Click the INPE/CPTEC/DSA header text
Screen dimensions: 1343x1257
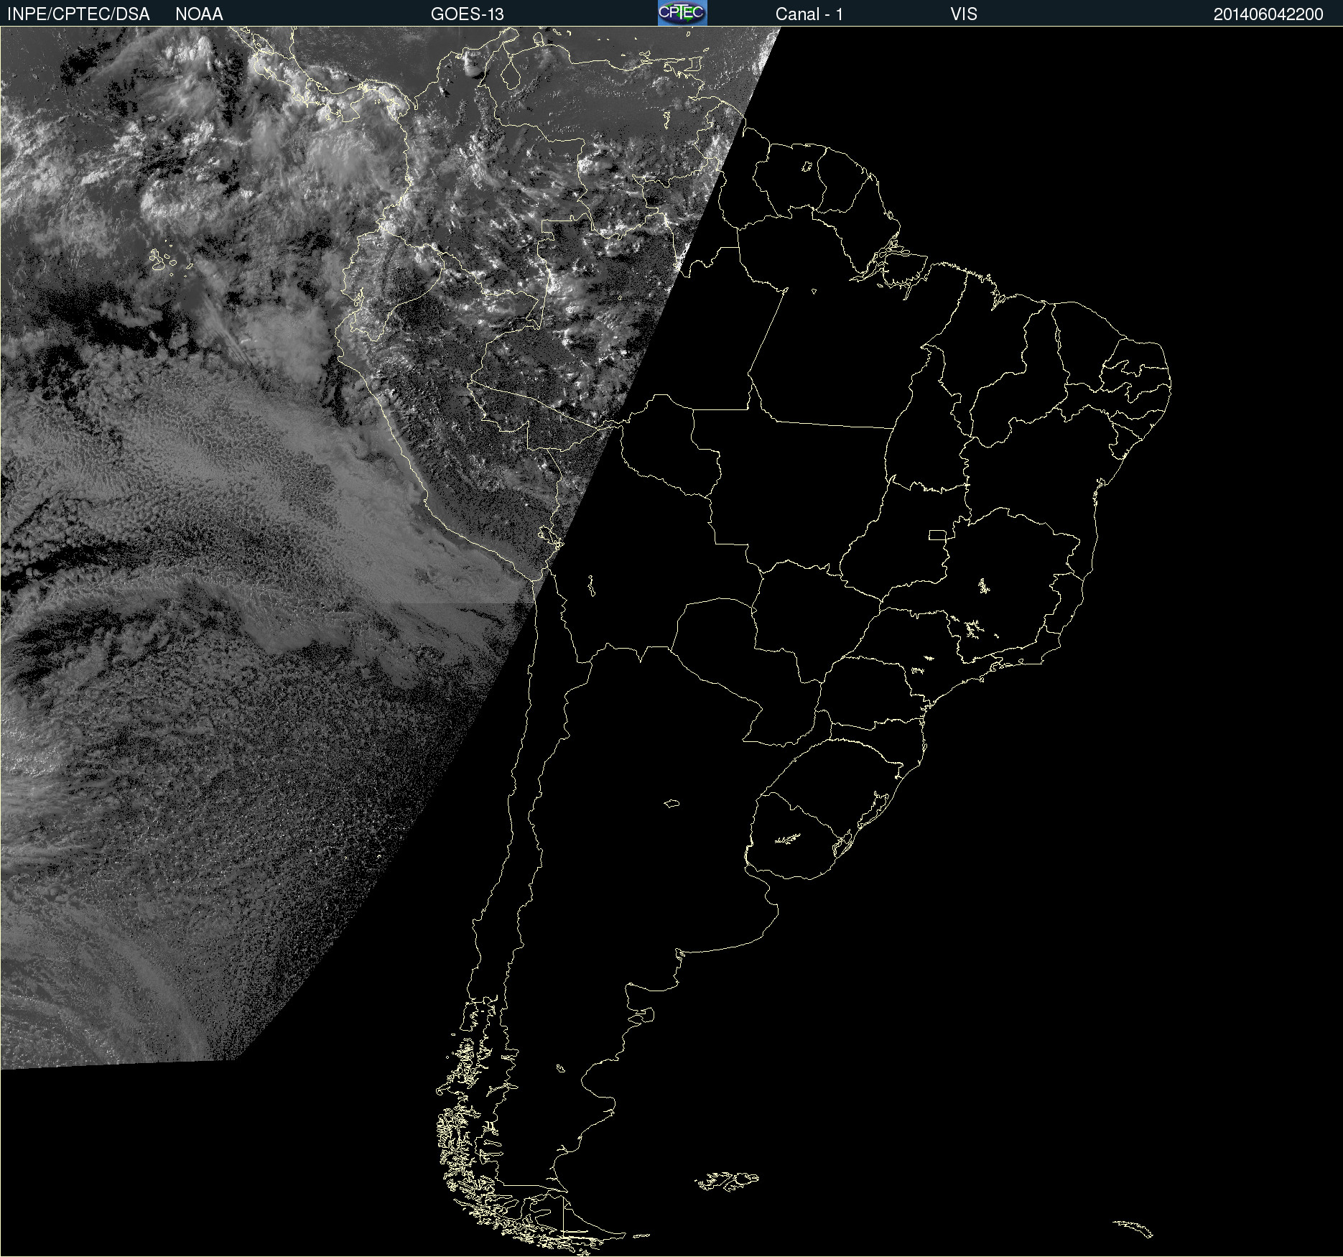point(78,14)
